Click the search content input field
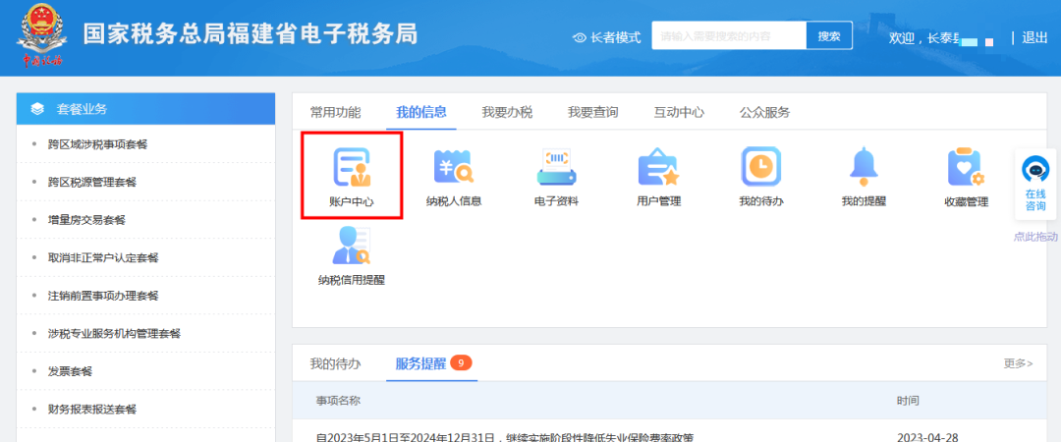The height and width of the screenshot is (442, 1061). click(729, 36)
